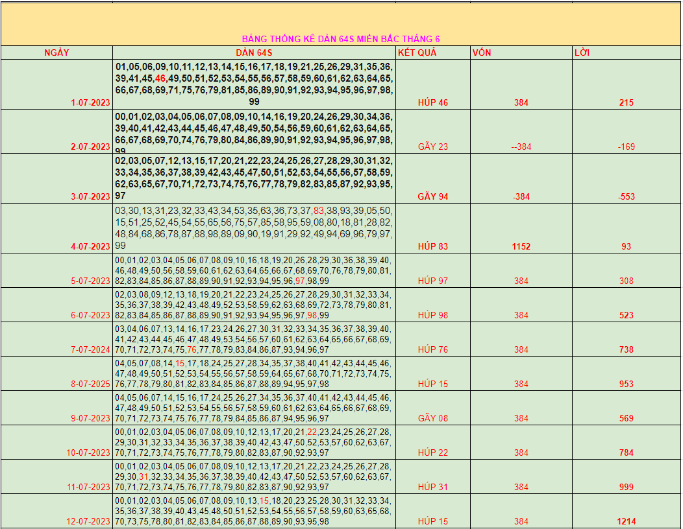Click the number list cell for 9-07-2023
The height and width of the screenshot is (529, 683).
click(254, 408)
